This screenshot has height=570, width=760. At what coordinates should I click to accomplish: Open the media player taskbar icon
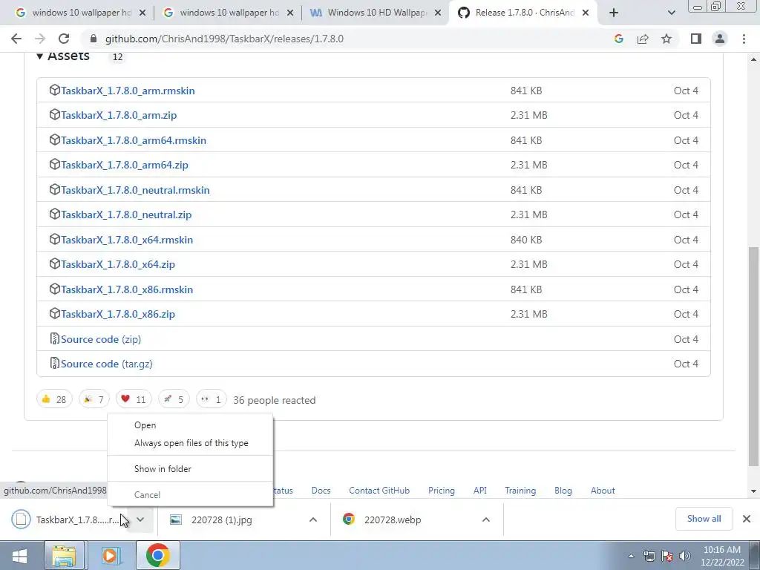(110, 555)
